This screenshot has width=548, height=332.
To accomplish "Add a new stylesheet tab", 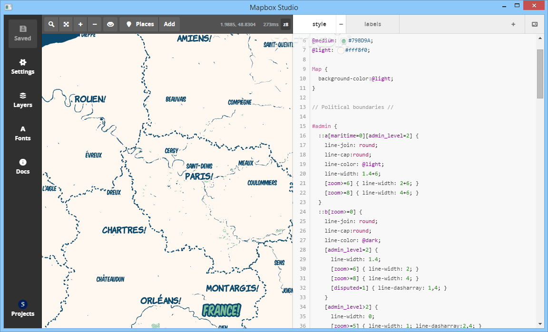I will tap(513, 24).
